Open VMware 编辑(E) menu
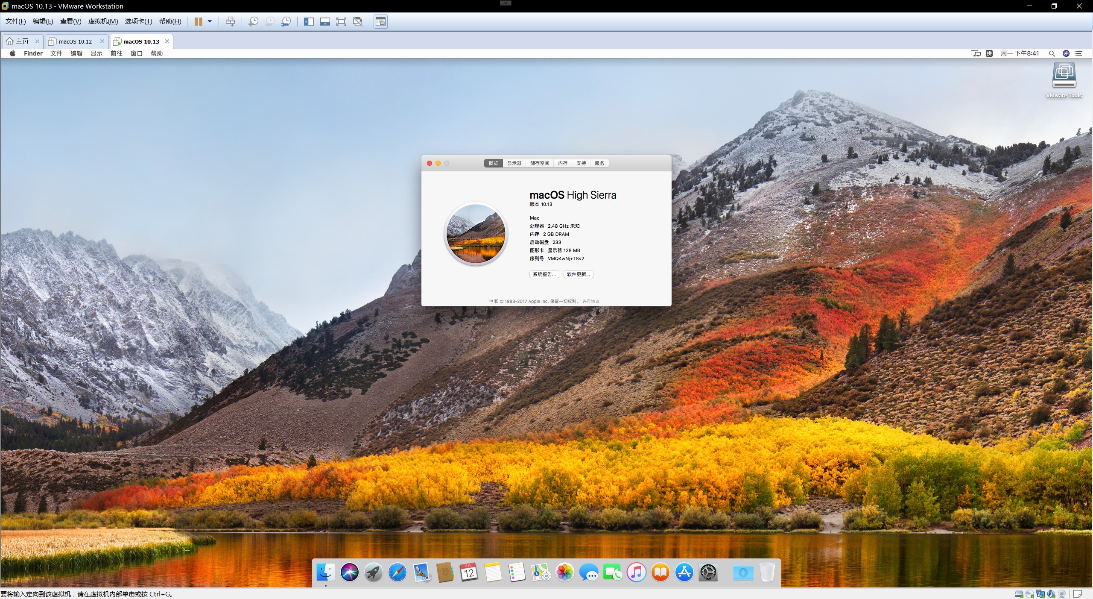Image resolution: width=1093 pixels, height=599 pixels. coord(43,21)
